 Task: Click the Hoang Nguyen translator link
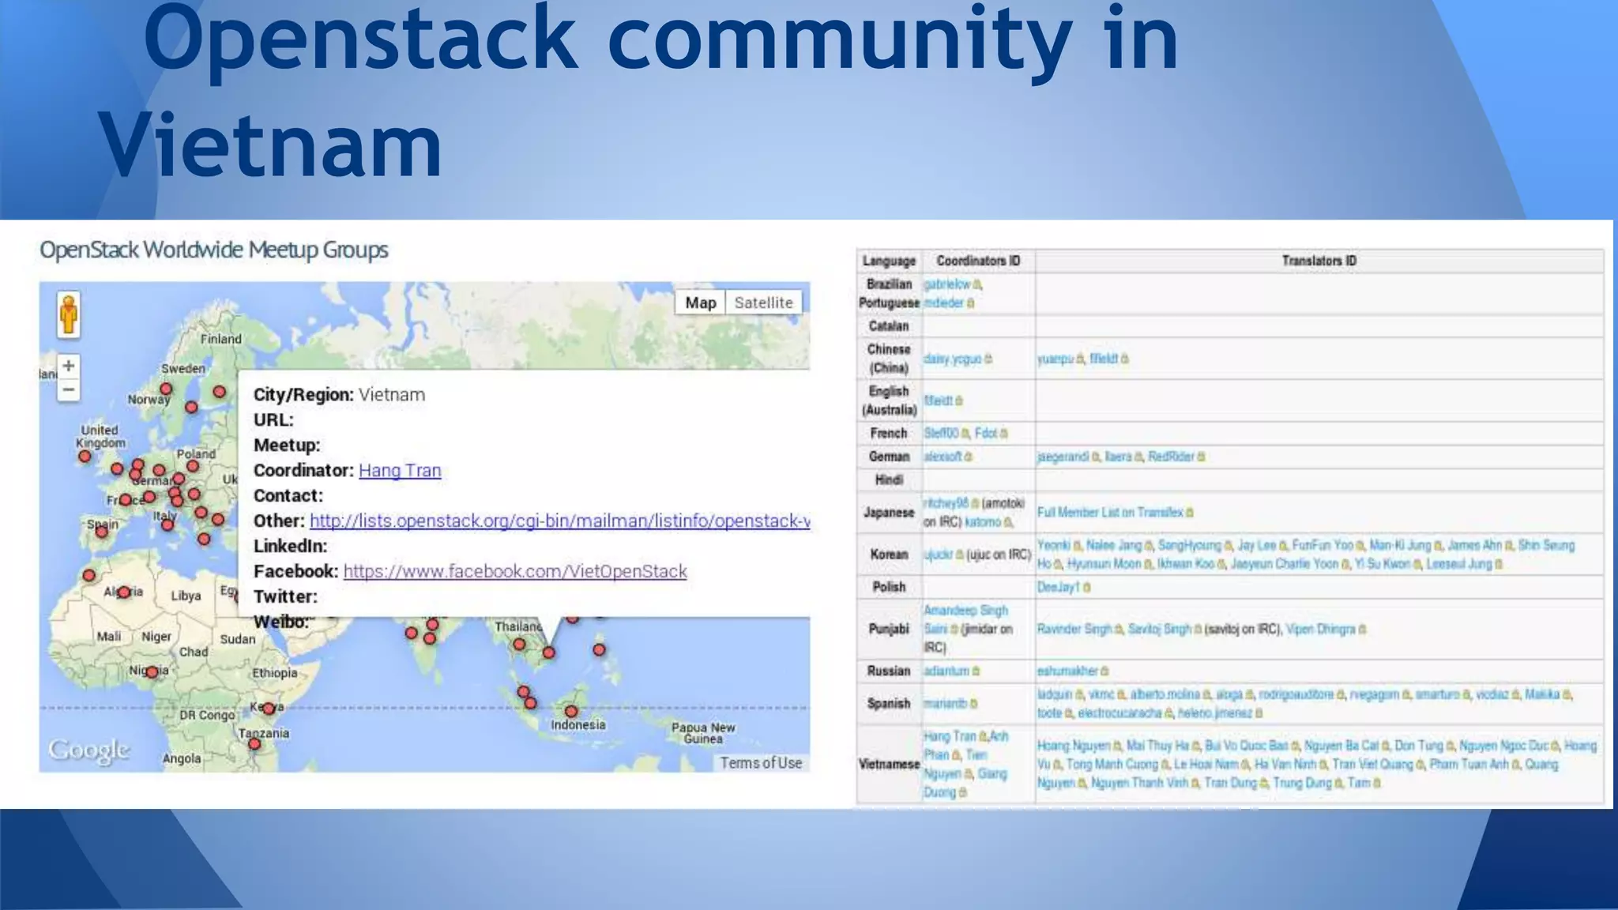1073,746
